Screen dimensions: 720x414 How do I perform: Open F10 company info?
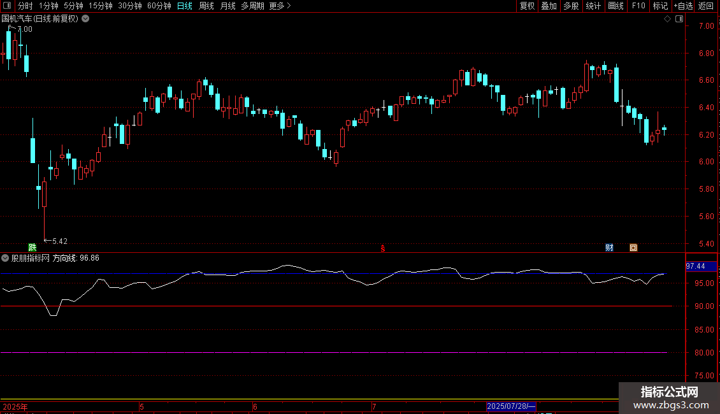coord(638,6)
